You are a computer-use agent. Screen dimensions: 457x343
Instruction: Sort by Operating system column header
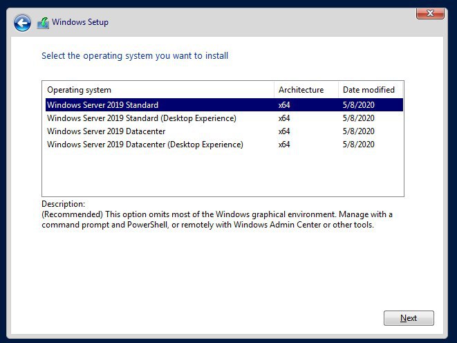[x=158, y=90]
